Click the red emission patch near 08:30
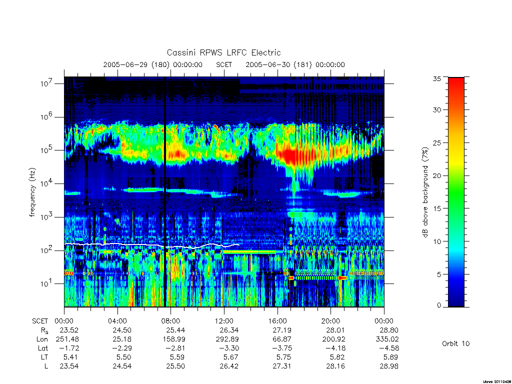 [x=177, y=154]
